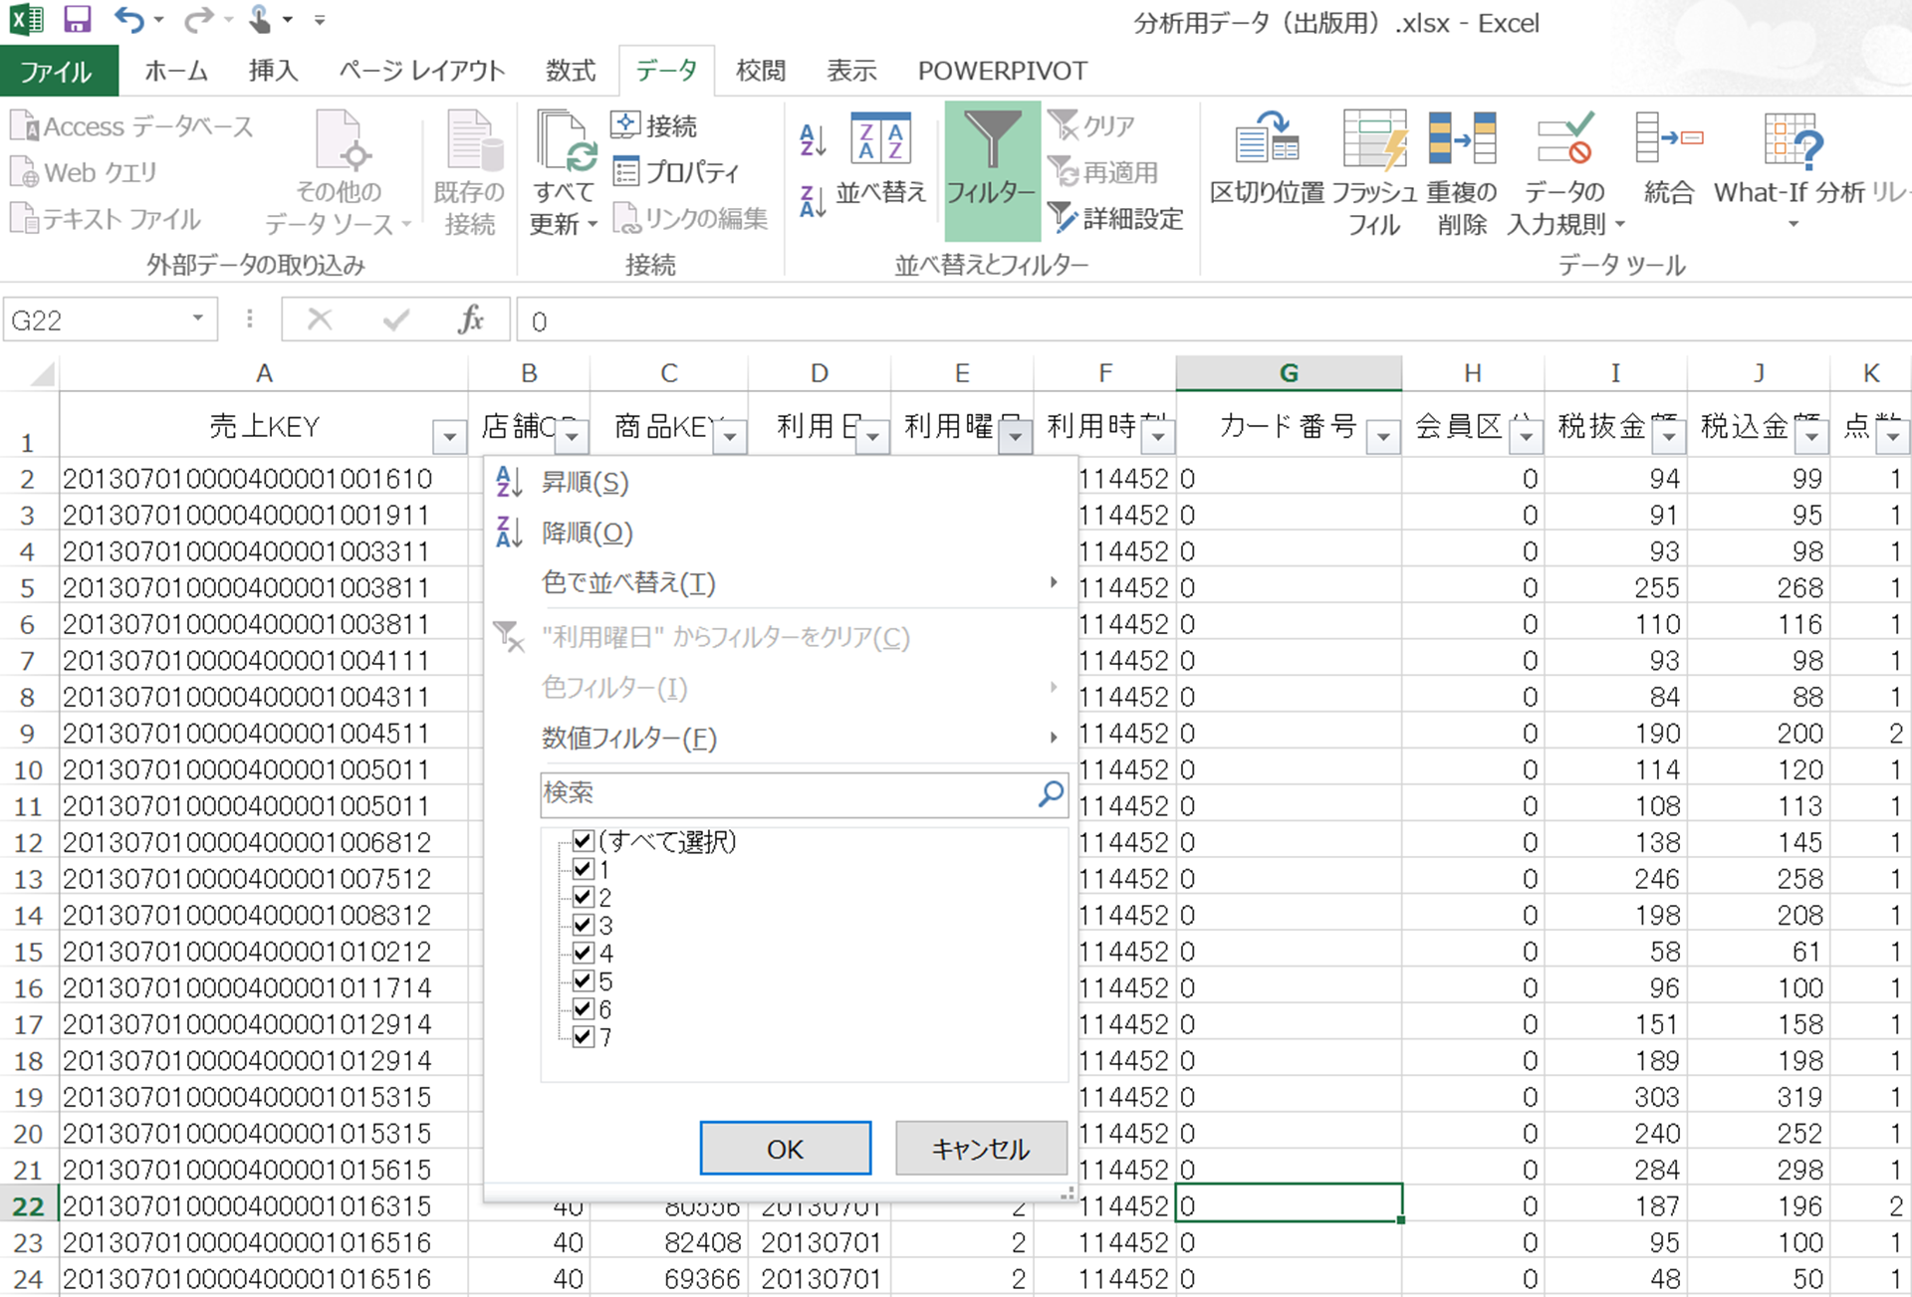Click キャンセル to dismiss filter menu
1912x1297 pixels.
click(x=980, y=1149)
